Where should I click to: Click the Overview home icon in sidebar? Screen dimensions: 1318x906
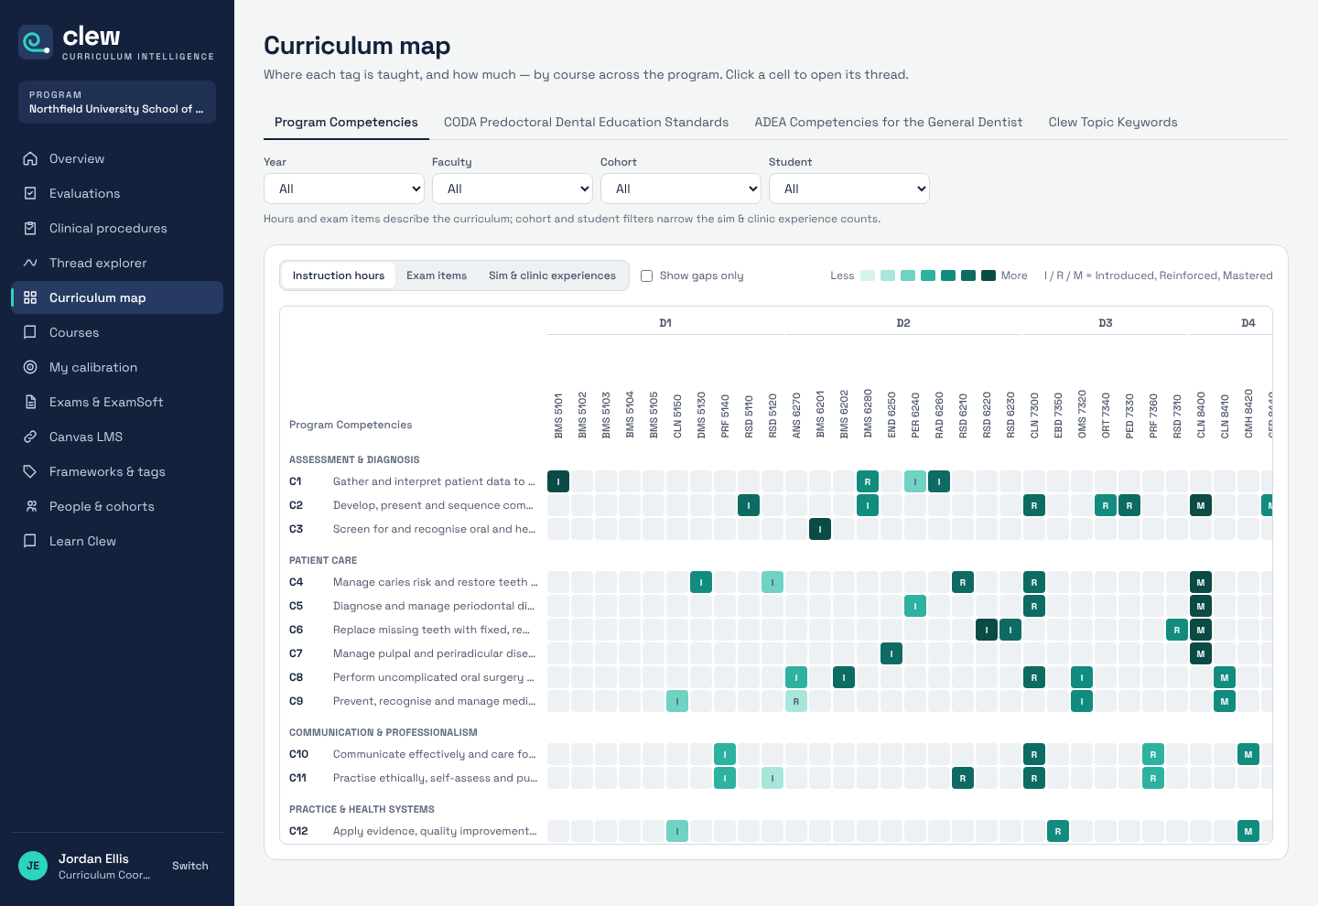(30, 158)
